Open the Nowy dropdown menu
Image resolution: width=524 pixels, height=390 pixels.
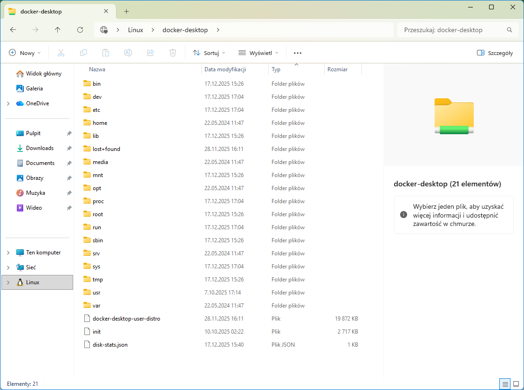25,53
